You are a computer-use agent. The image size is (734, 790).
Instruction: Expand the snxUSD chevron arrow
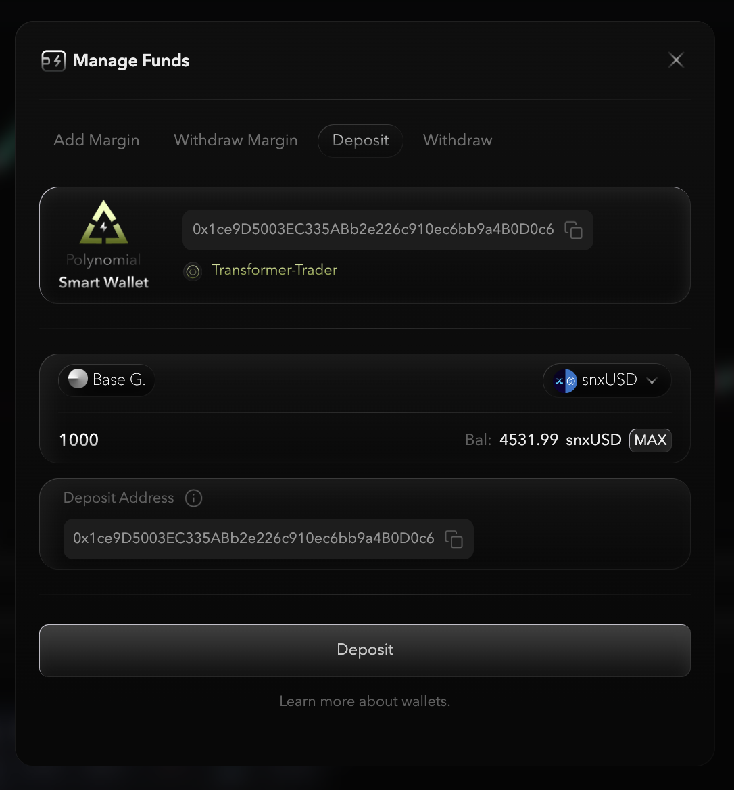coord(652,381)
